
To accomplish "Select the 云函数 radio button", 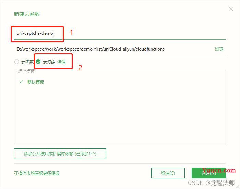I will click(16, 62).
